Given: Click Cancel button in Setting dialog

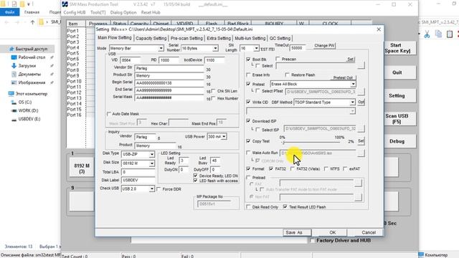Looking at the screenshot, I should click(369, 232).
